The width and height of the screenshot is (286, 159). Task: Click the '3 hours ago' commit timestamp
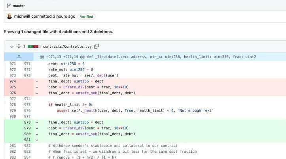click(x=64, y=17)
